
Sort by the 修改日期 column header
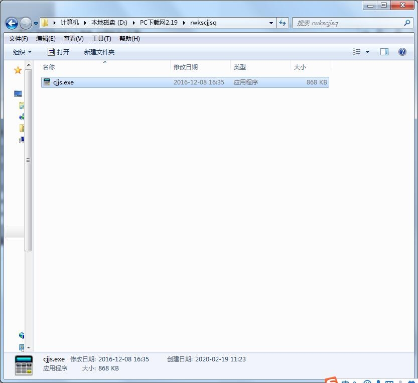coord(201,67)
